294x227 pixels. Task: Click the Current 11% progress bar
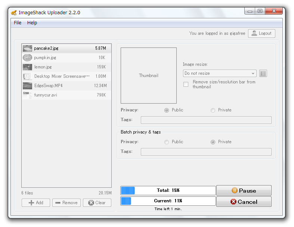pos(168,201)
